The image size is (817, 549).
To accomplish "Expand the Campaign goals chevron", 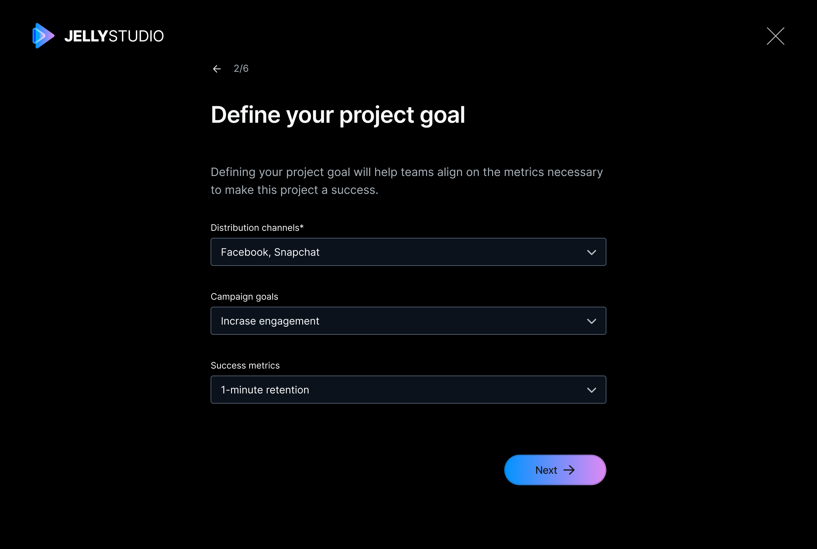I will click(592, 321).
